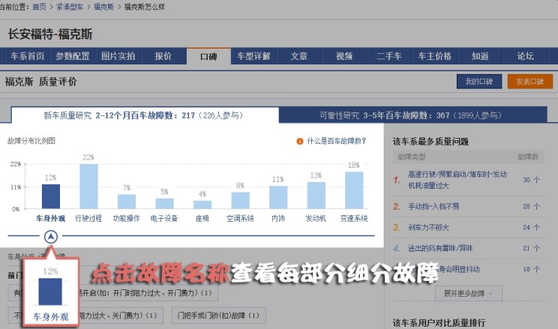558x329 pixels.
Task: Open the 报价 tab
Action: 163,56
